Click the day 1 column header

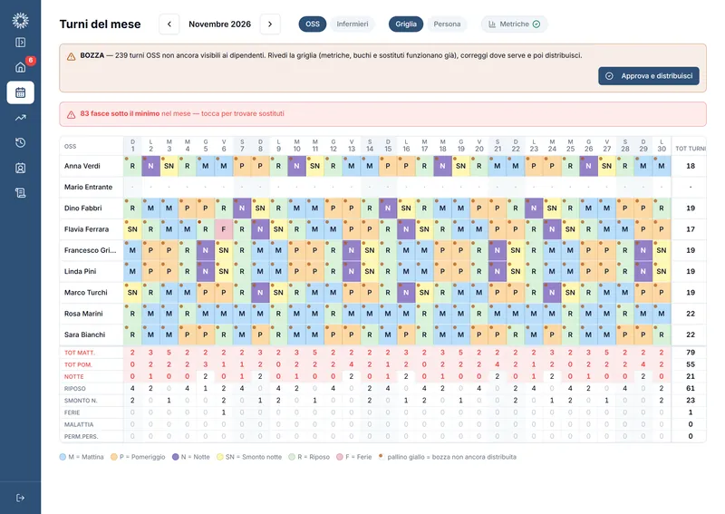132,146
